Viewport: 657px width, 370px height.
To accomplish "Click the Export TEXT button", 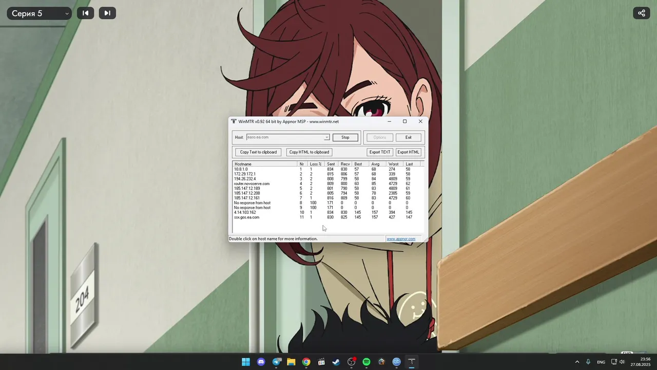I will (380, 152).
